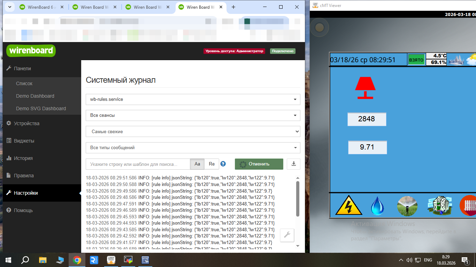476x267 pixels.
Task: Open 'Правила' in the sidebar menu
Action: [24, 176]
